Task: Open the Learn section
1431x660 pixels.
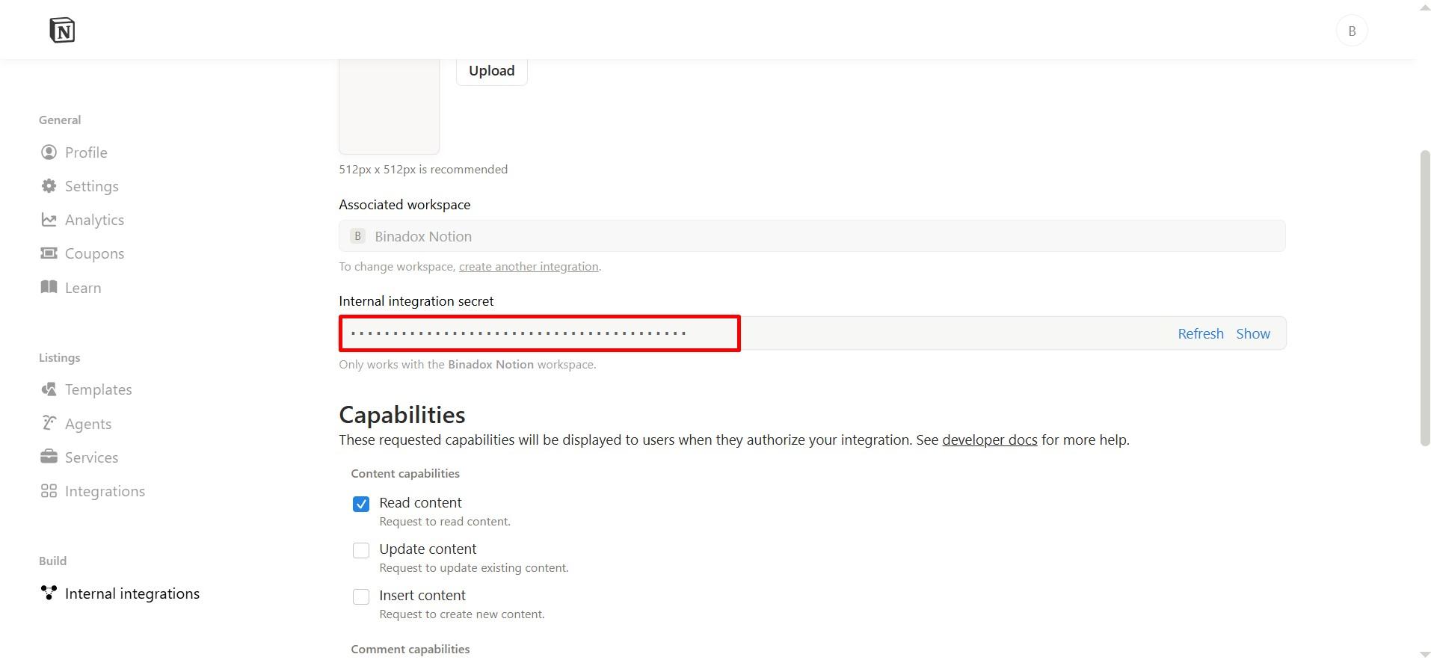Action: (x=83, y=288)
